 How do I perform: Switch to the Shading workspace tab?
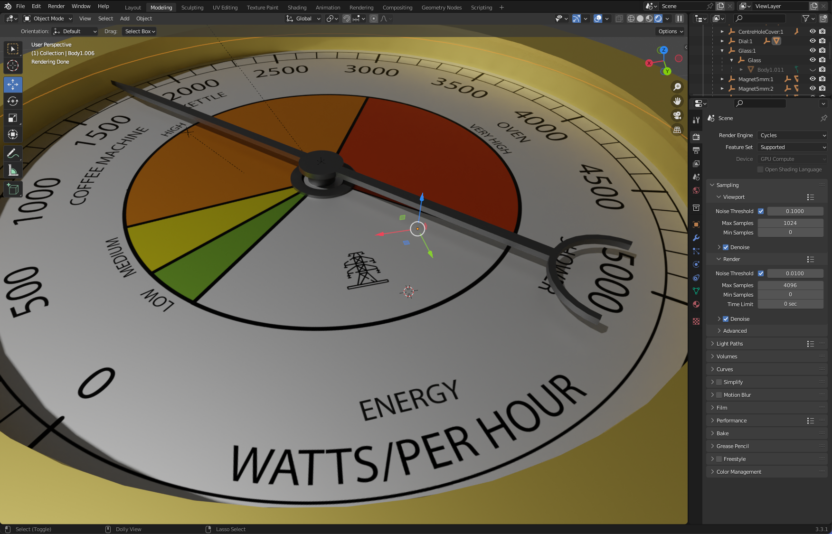click(x=297, y=8)
